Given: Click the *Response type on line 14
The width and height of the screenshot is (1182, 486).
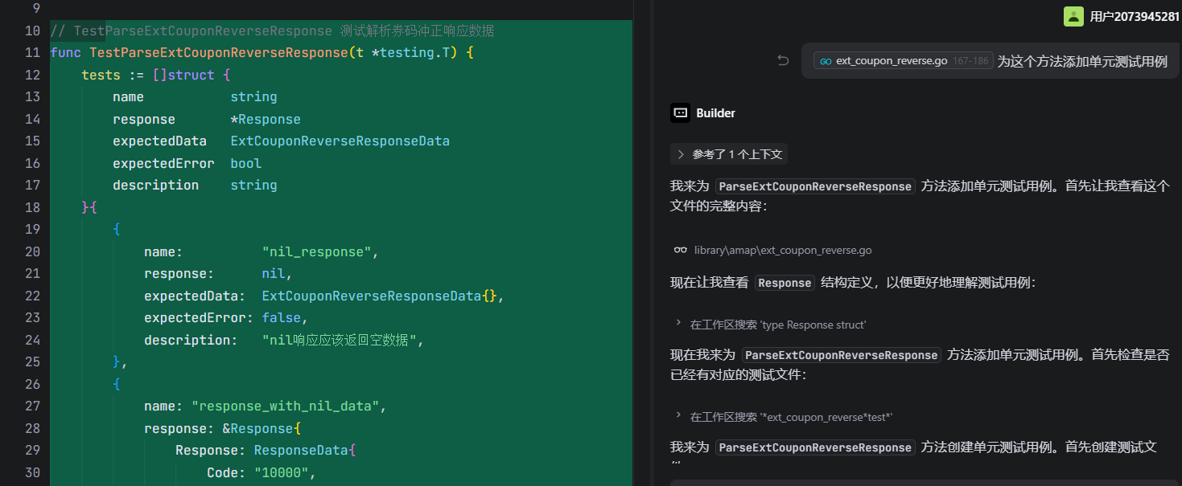Looking at the screenshot, I should point(266,120).
